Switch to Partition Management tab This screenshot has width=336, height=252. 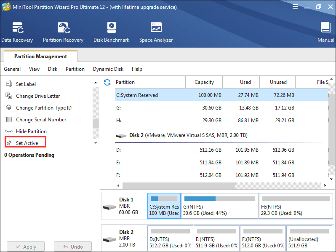40,56
